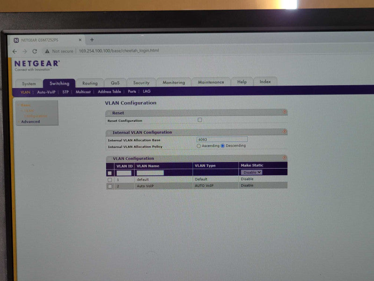
Task: Click the Internal VLAN Configuration section header
Action: pos(196,132)
